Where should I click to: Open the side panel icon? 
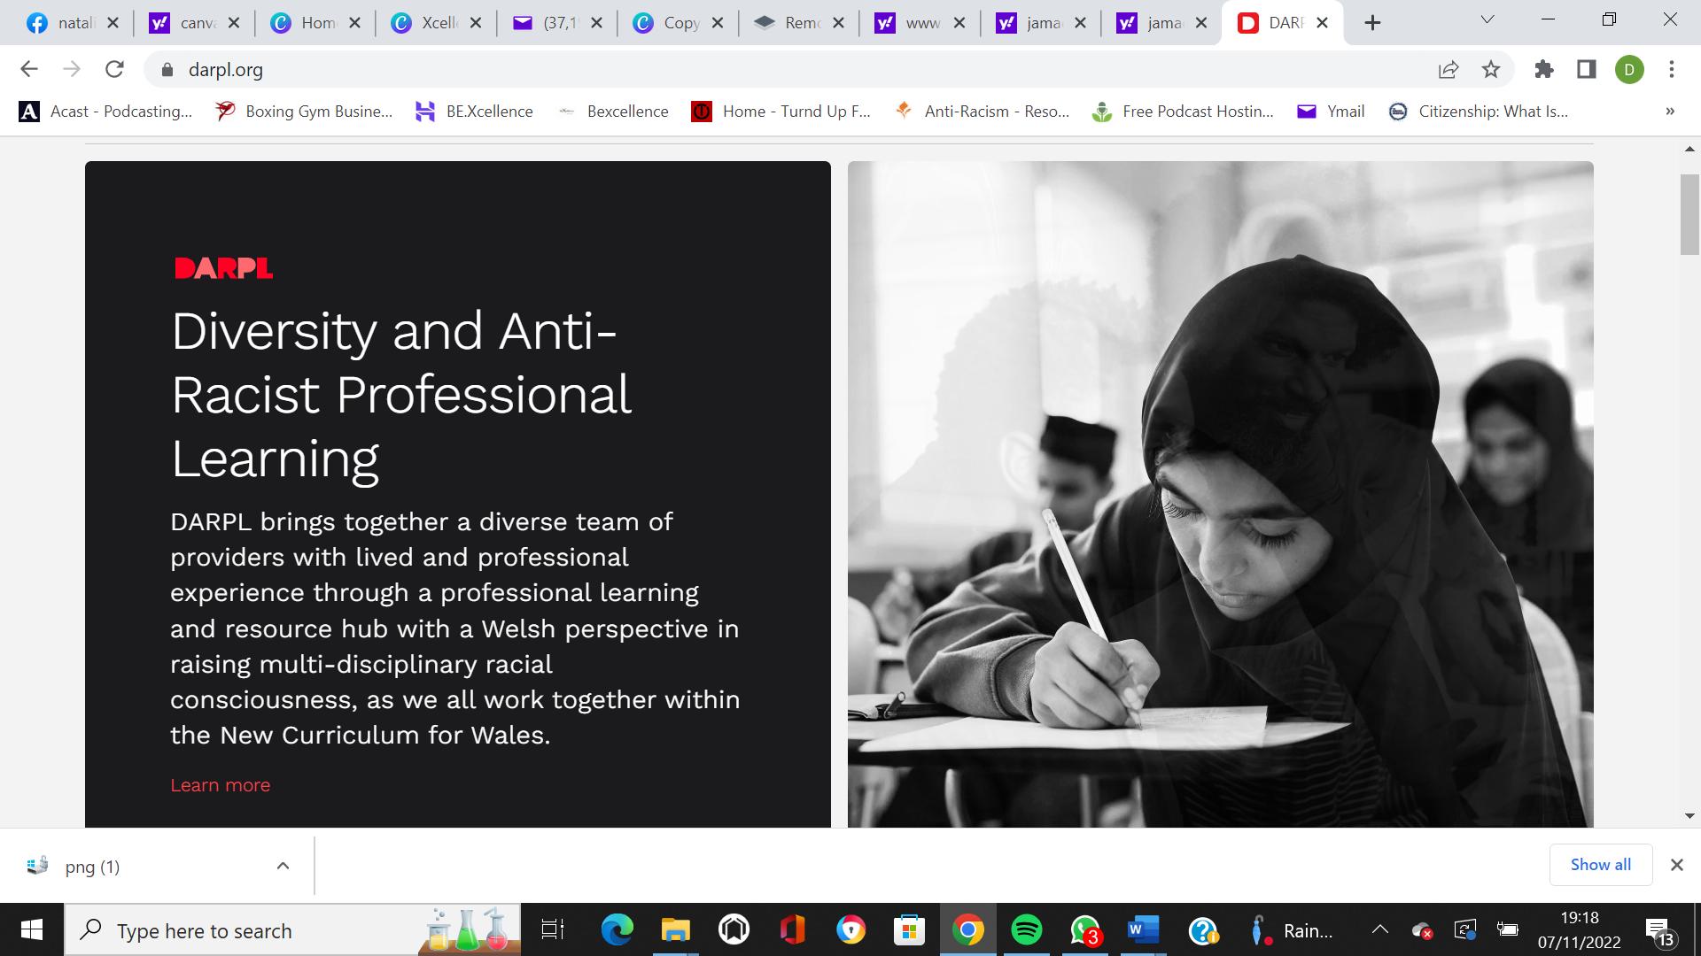1587,69
